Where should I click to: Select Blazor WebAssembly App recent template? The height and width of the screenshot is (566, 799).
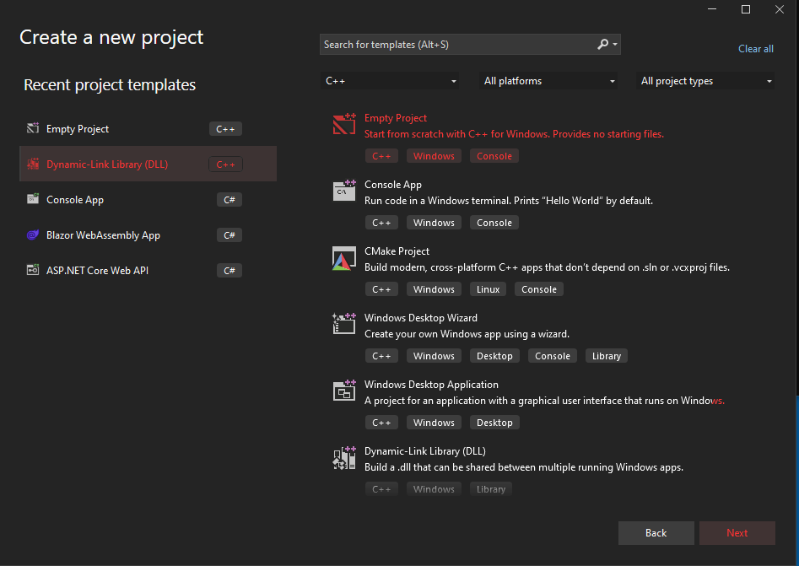click(148, 234)
